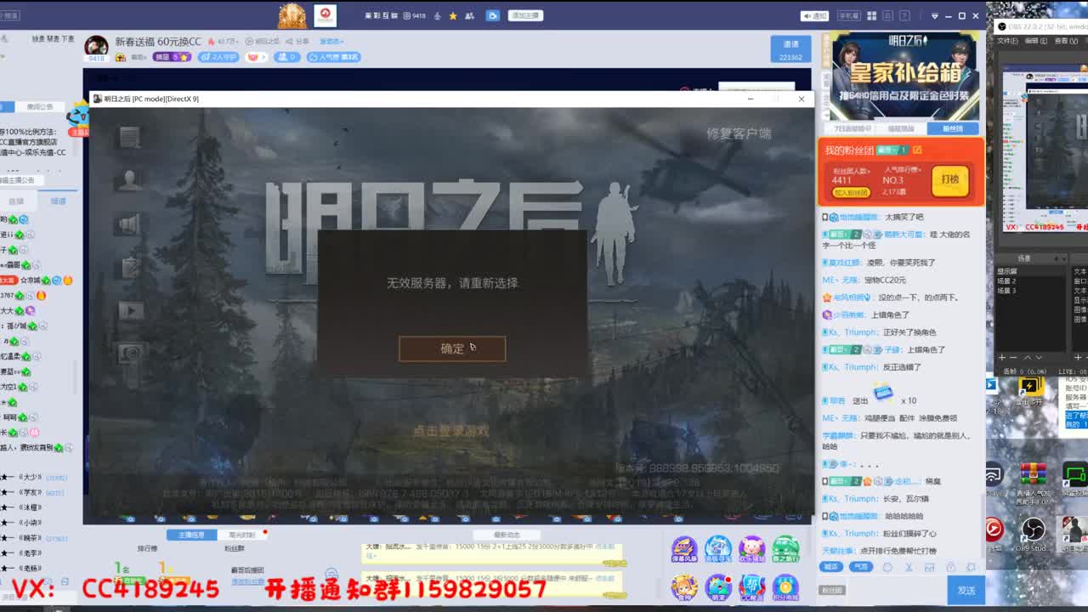This screenshot has height=612, width=1088.
Task: Click 点击前往 link in first announcement
Action: pyautogui.click(x=604, y=547)
